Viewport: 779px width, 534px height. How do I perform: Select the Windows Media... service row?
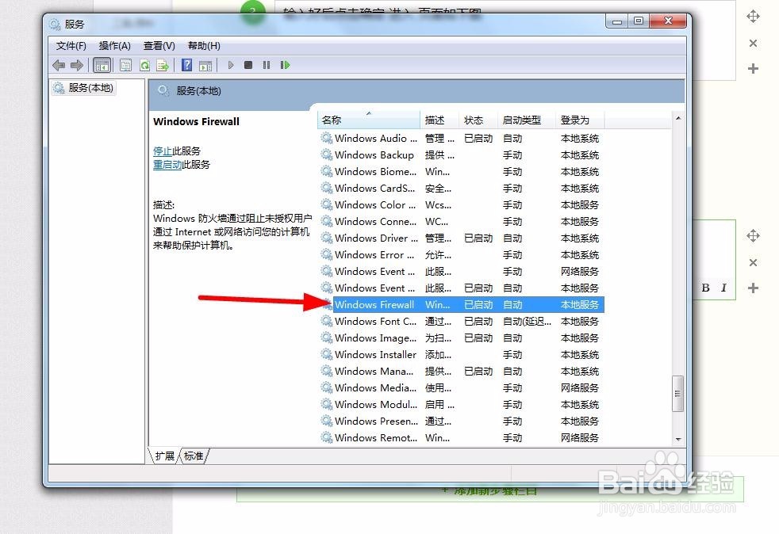pos(461,387)
